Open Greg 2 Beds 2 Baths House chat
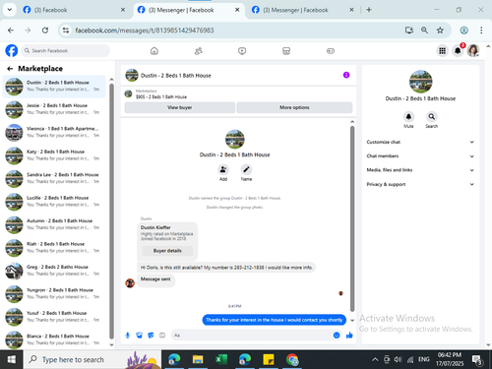This screenshot has width=492, height=369. click(54, 271)
